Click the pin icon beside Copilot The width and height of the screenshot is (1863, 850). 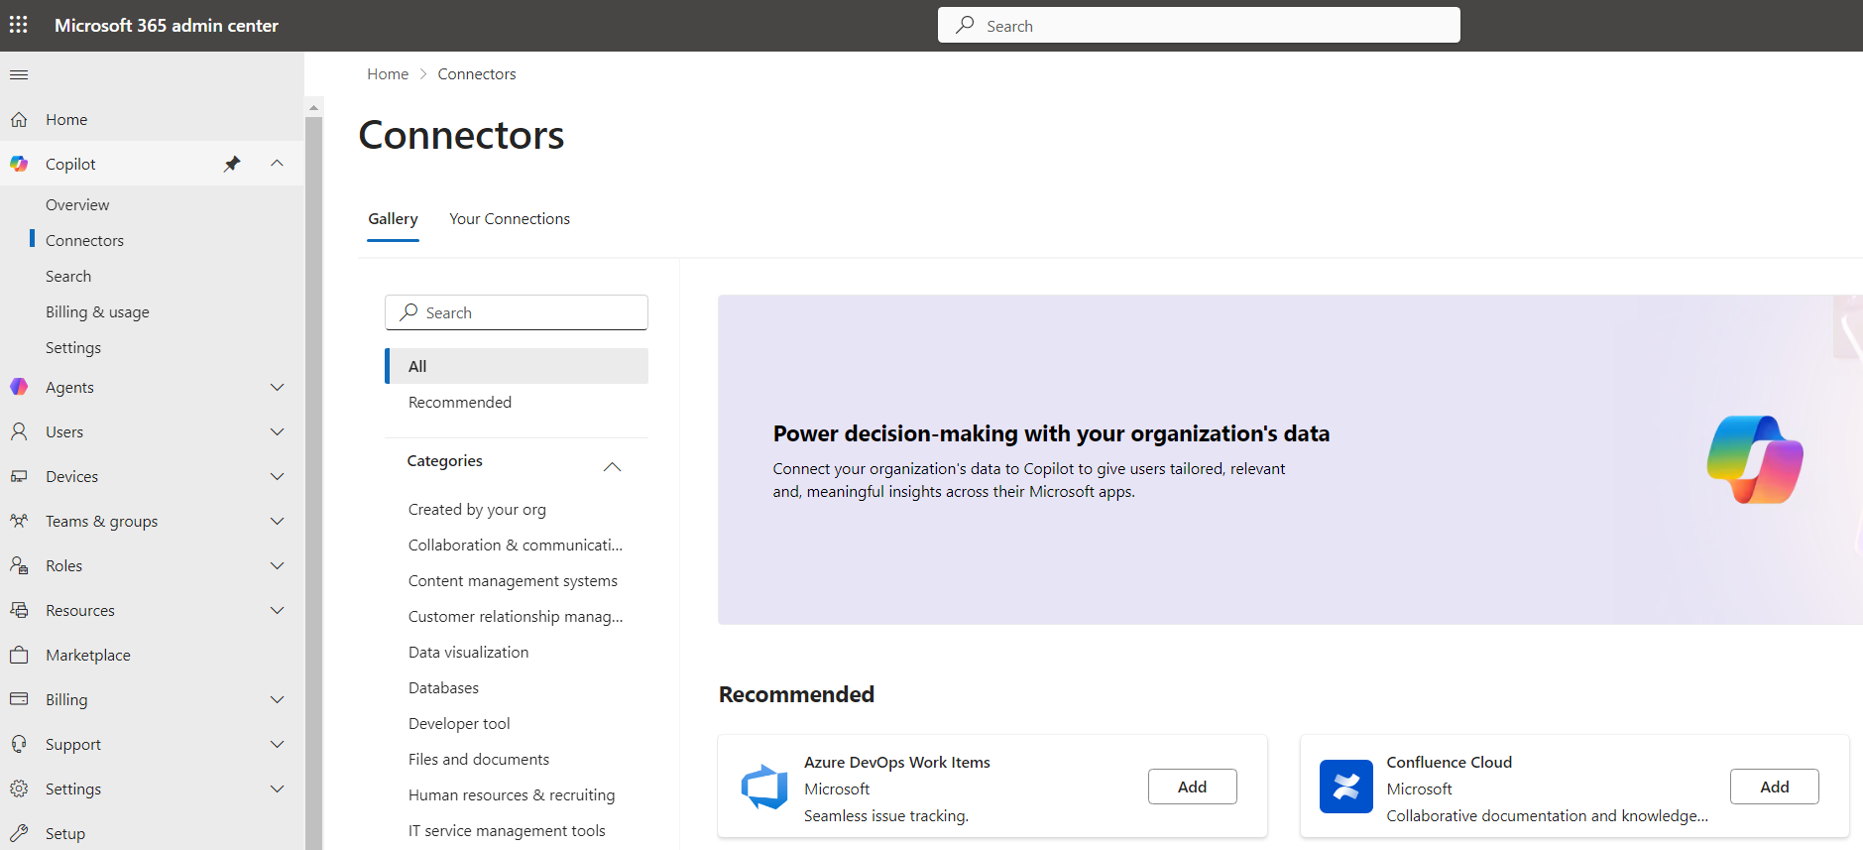coord(232,164)
